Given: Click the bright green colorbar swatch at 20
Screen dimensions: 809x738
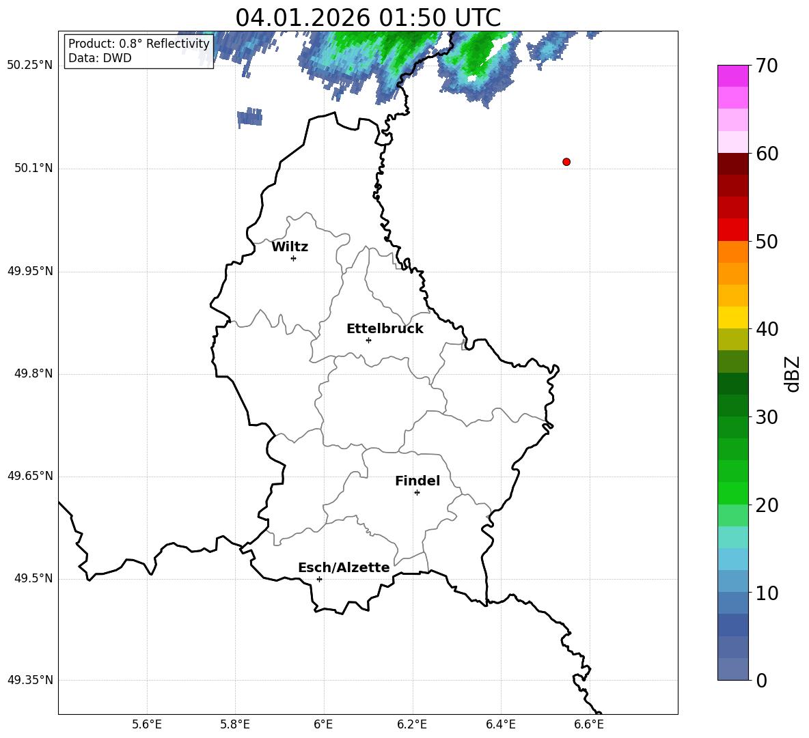Looking at the screenshot, I should [733, 493].
